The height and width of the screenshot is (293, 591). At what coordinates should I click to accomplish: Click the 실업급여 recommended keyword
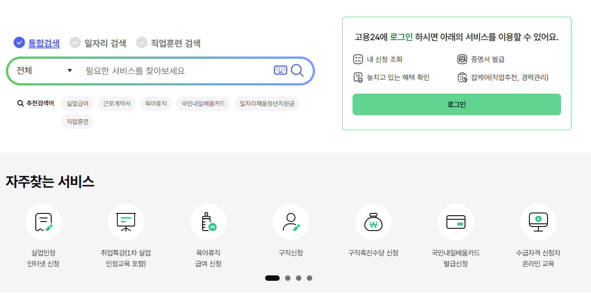coord(77,103)
